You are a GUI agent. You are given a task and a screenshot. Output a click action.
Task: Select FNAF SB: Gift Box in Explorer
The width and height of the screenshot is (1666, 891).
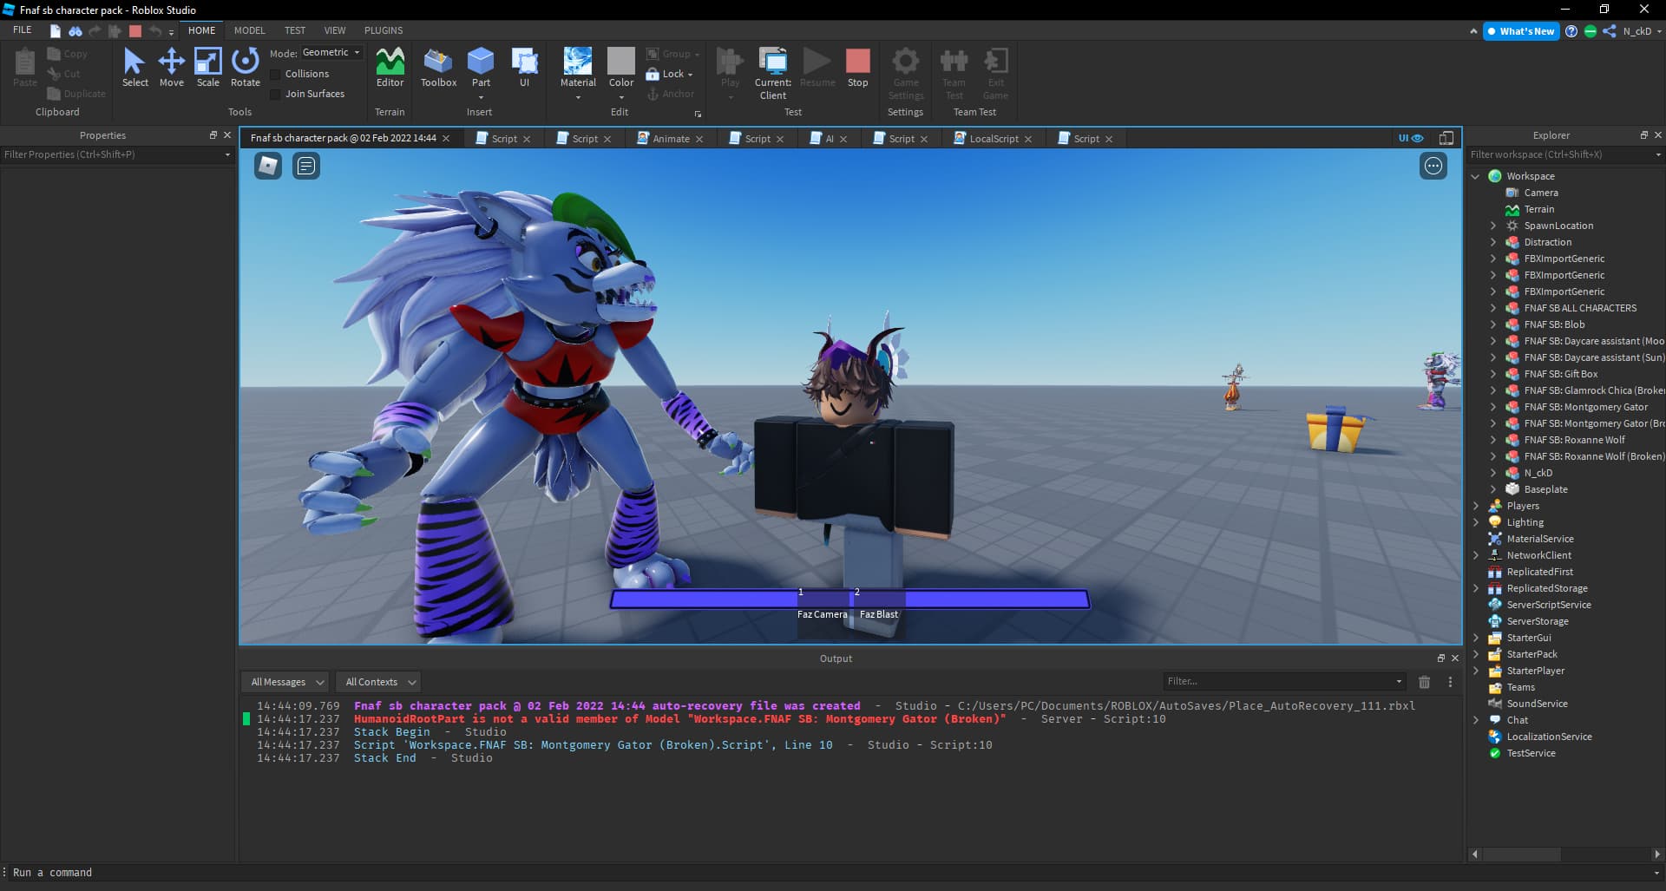(1560, 374)
